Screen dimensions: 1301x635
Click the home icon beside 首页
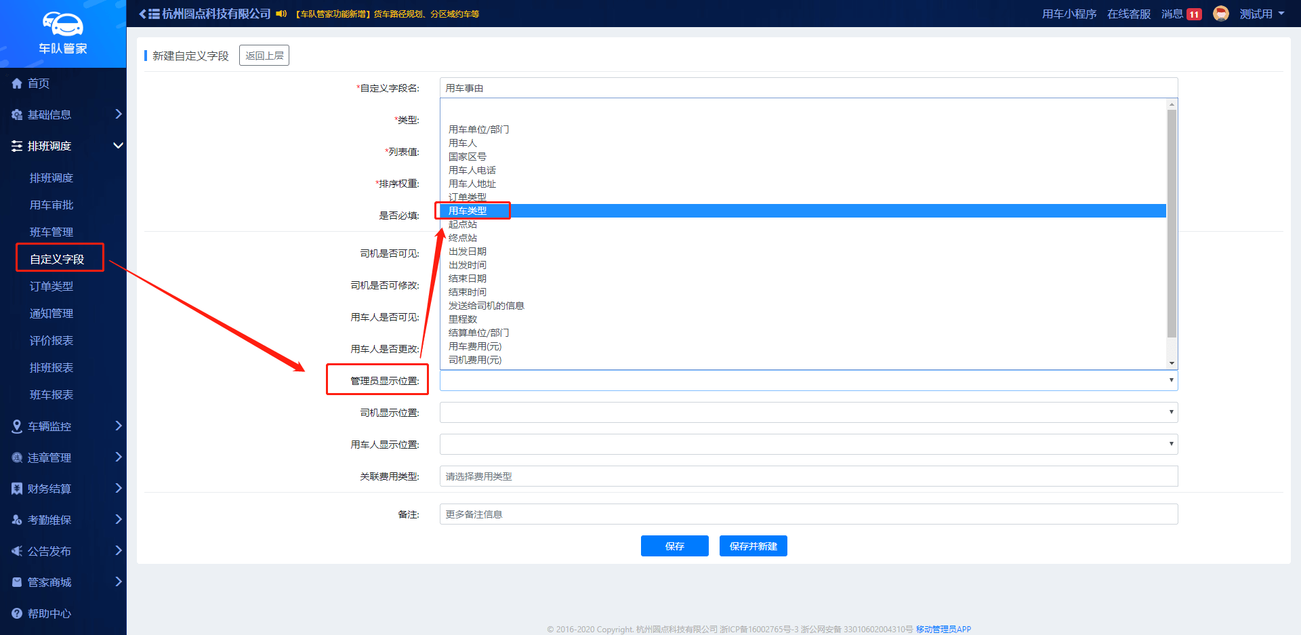pos(17,83)
